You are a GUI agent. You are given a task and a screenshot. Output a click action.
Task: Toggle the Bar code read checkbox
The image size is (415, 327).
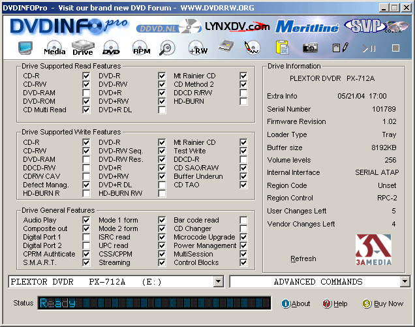[x=243, y=220]
